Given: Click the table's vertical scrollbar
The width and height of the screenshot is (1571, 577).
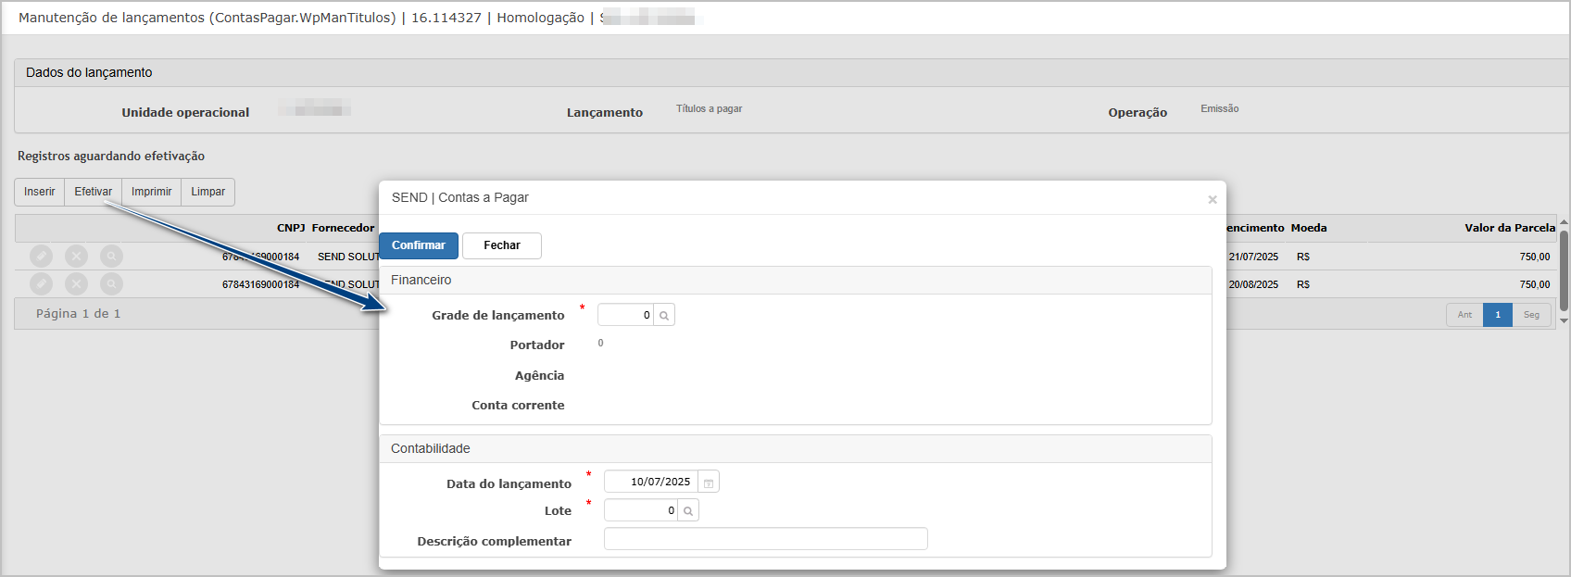Looking at the screenshot, I should click(1564, 270).
